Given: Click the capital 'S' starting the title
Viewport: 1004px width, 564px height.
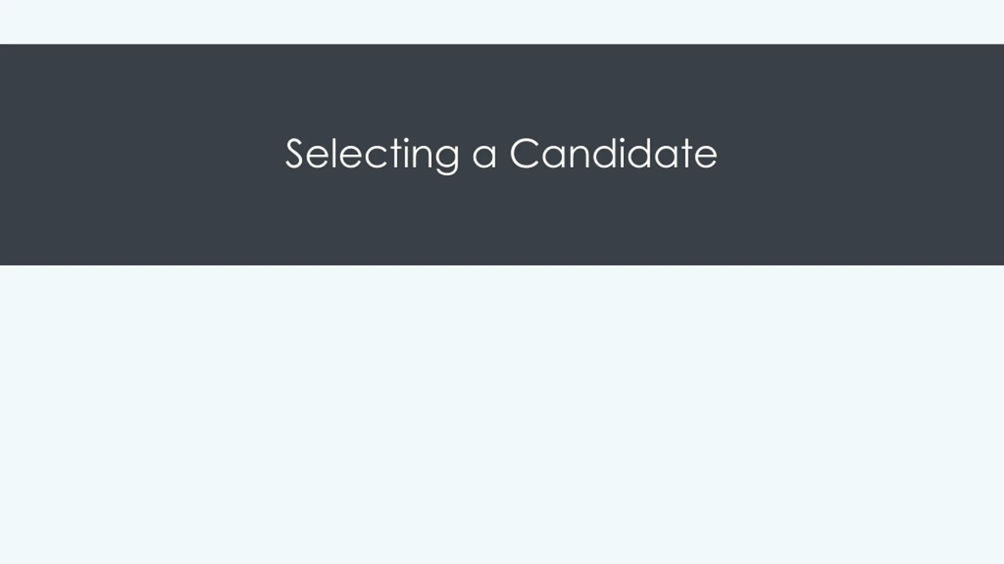Looking at the screenshot, I should pos(294,153).
